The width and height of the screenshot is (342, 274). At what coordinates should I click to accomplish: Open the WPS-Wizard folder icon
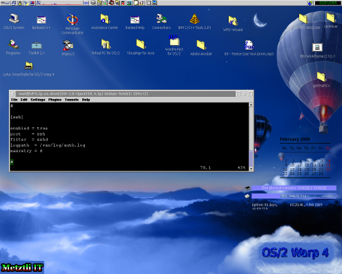[x=233, y=21]
